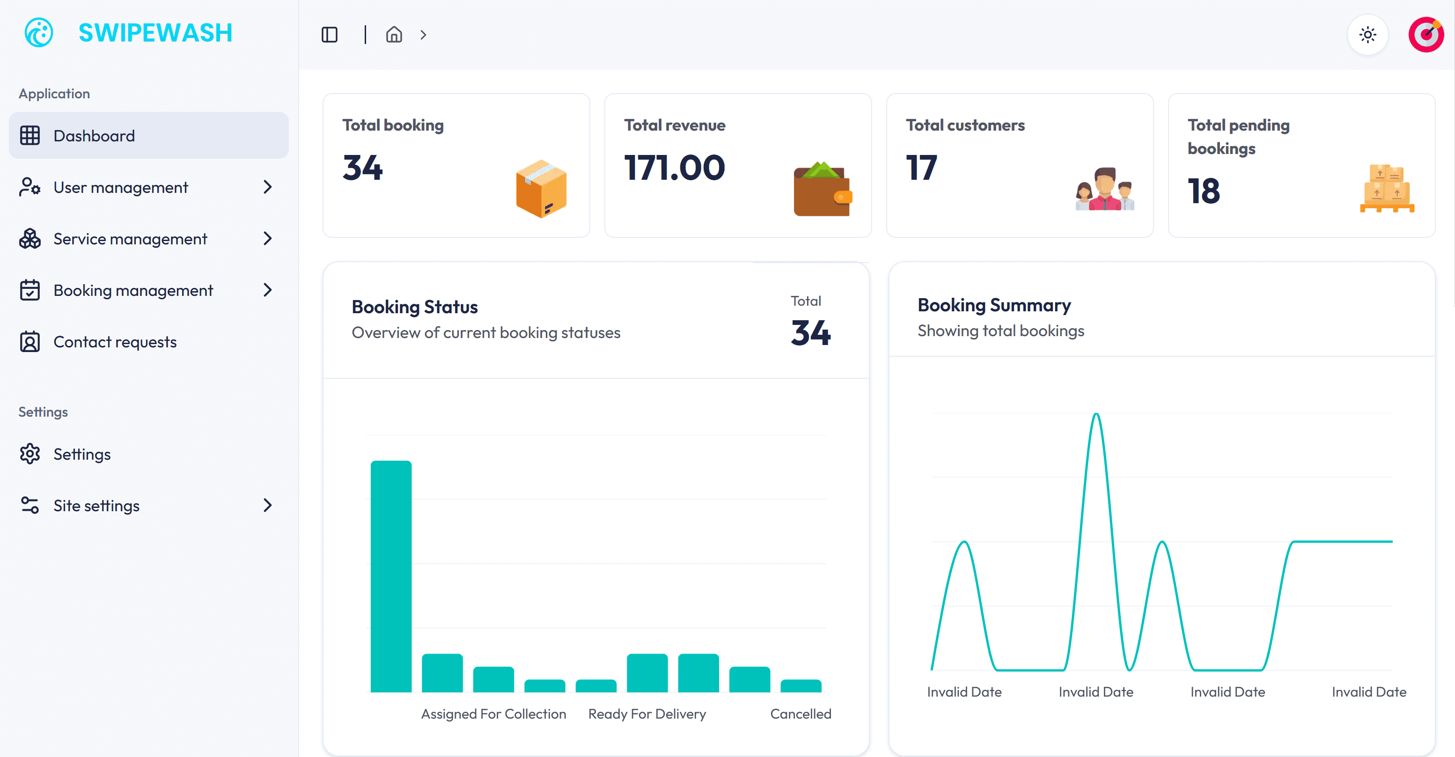This screenshot has width=1455, height=757.
Task: Click the home icon in the breadcrumb
Action: (x=394, y=35)
